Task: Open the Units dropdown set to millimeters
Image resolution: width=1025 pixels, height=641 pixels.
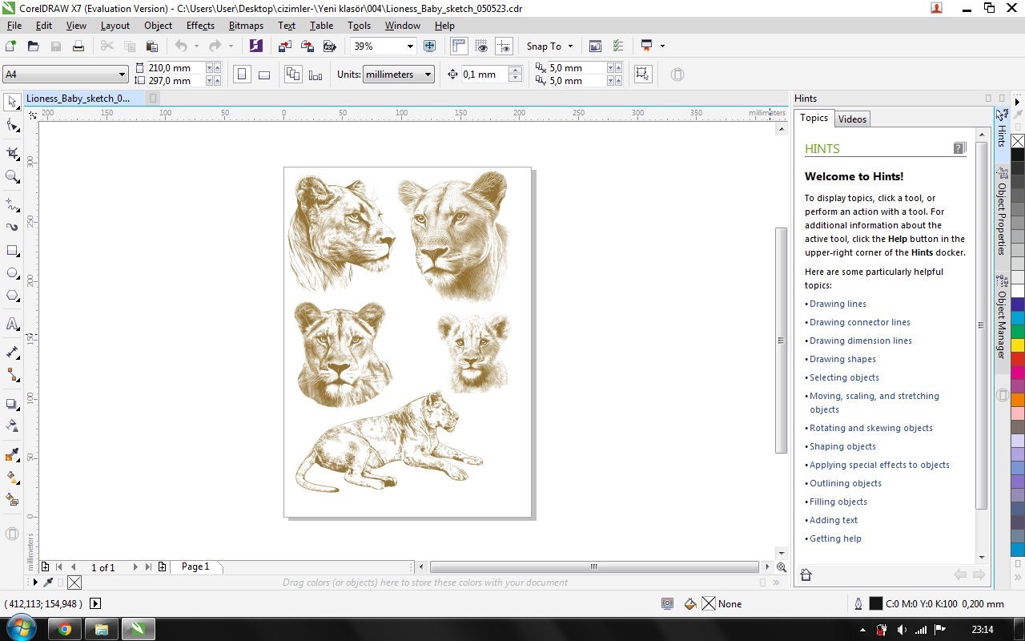Action: (428, 74)
